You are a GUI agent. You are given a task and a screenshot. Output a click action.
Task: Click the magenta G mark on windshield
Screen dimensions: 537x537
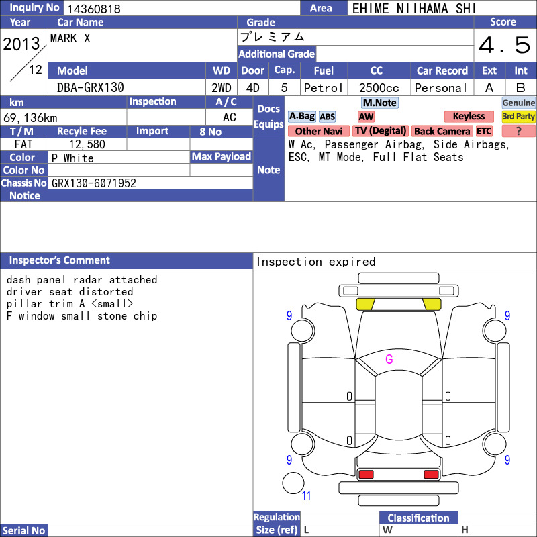point(389,359)
